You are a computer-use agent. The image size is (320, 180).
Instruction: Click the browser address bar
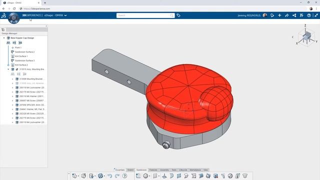click(x=163, y=9)
